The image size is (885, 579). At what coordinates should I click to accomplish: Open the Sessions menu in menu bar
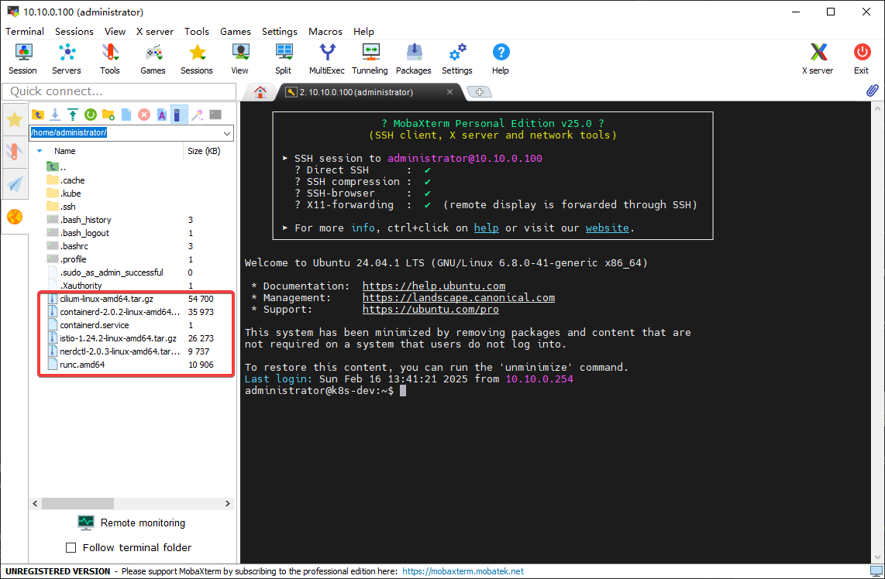point(74,32)
